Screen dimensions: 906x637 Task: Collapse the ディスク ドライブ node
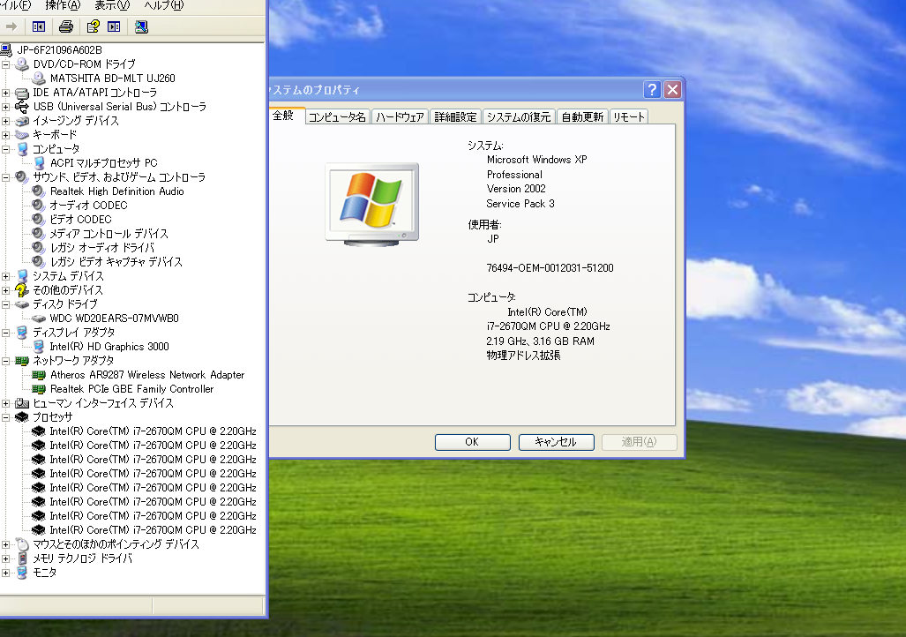6,304
